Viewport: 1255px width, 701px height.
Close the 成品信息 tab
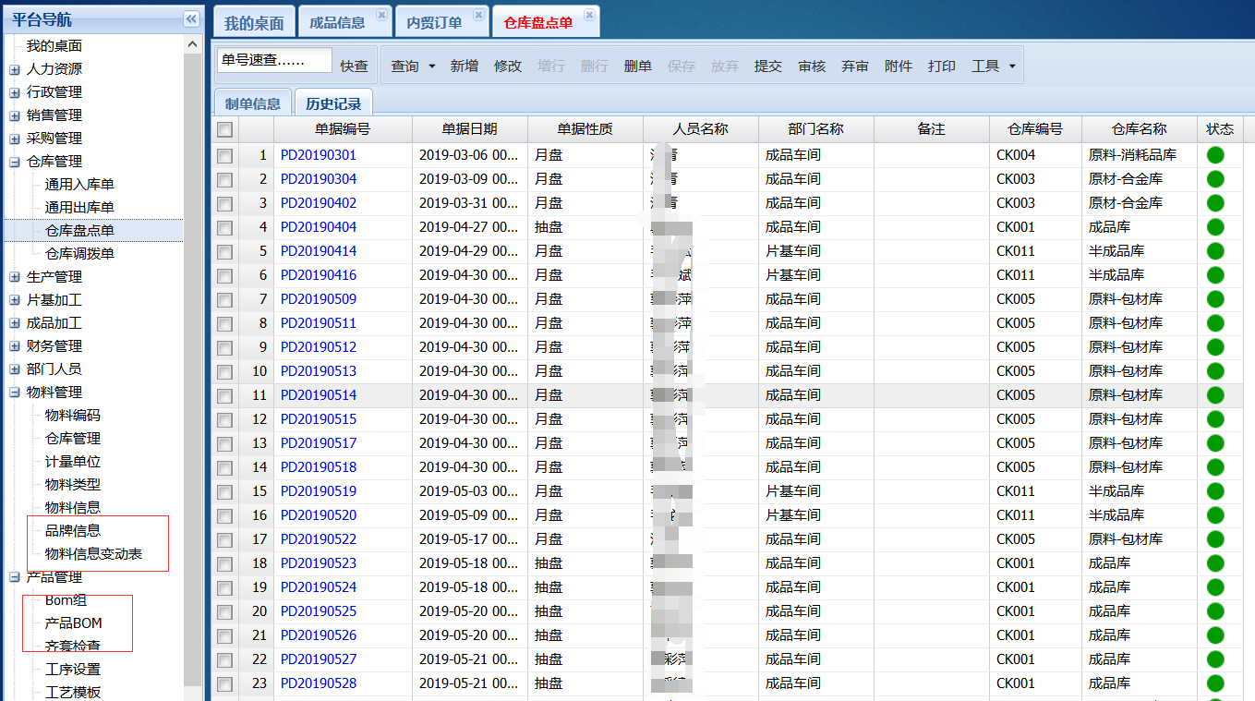[381, 15]
